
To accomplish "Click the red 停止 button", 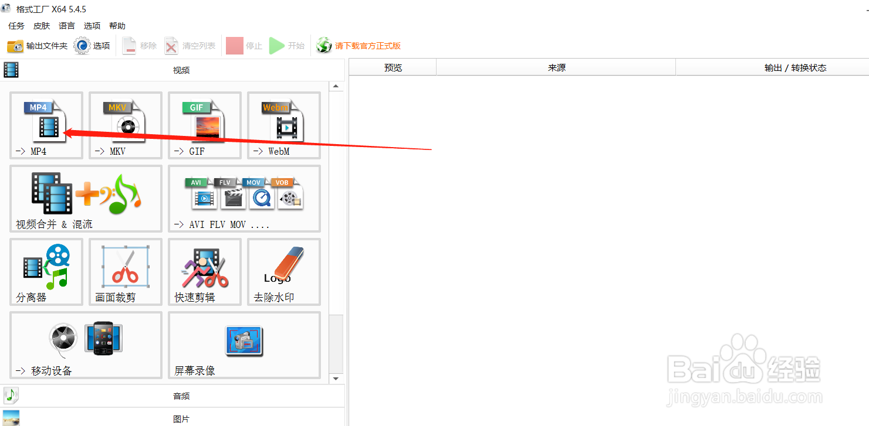I will coord(244,46).
